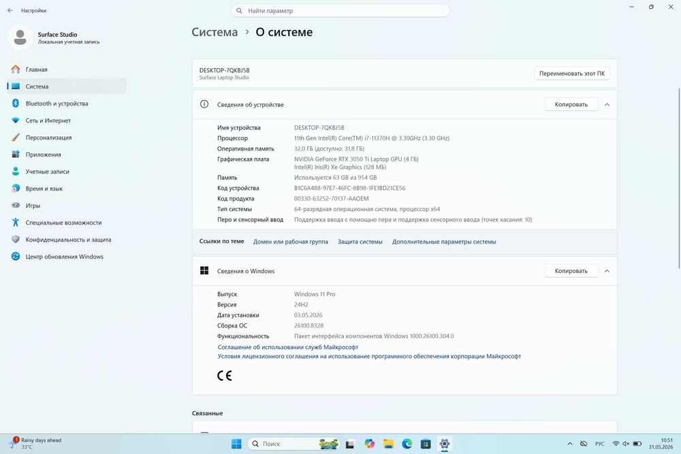The width and height of the screenshot is (681, 454).
Task: Open Дополнительные параметры системы link
Action: (444, 242)
